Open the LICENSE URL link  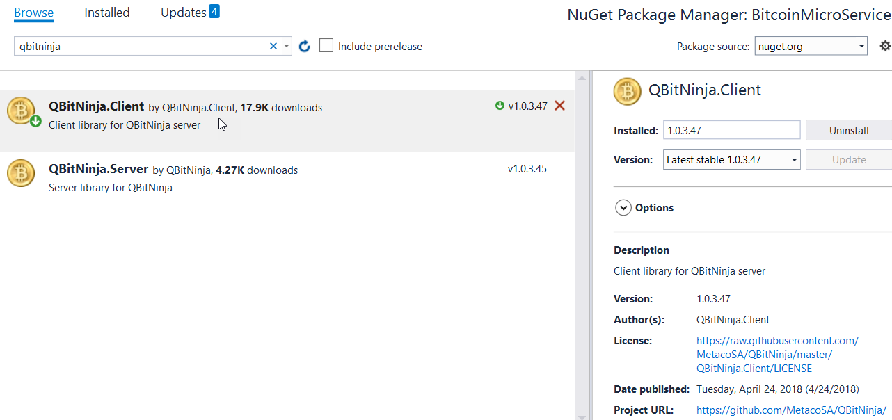[777, 355]
